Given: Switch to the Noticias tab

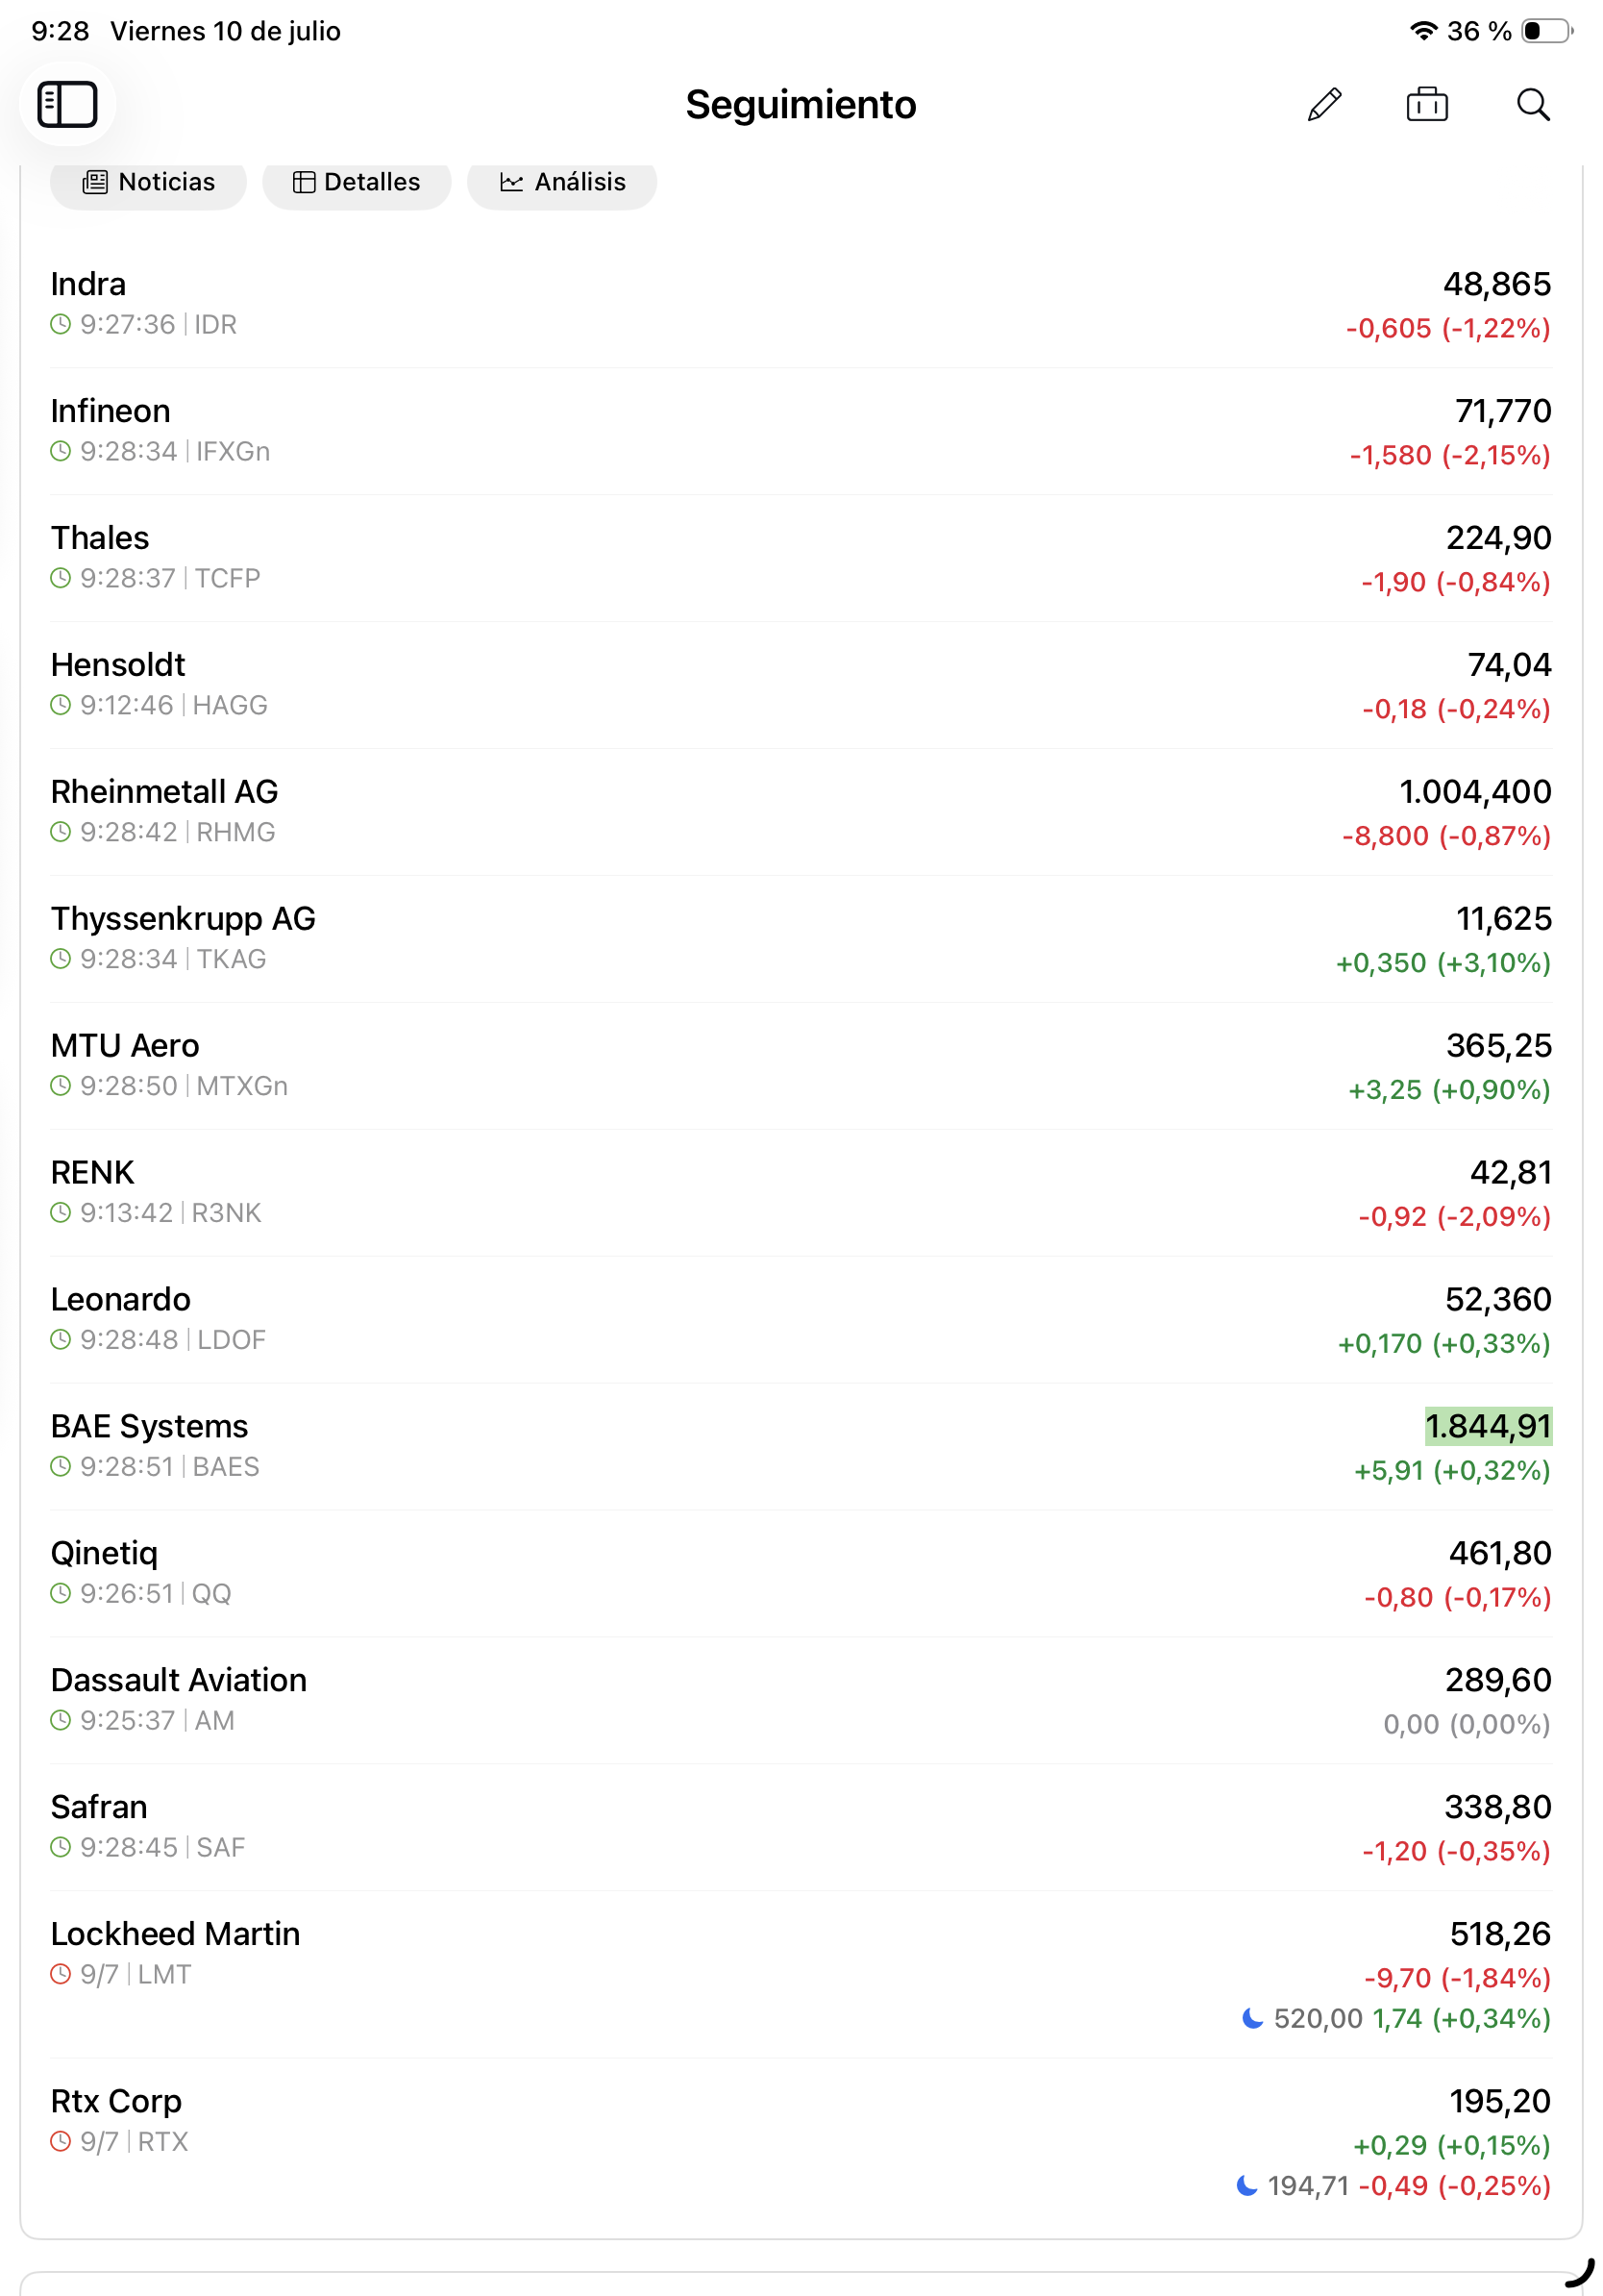Looking at the screenshot, I should tap(148, 182).
